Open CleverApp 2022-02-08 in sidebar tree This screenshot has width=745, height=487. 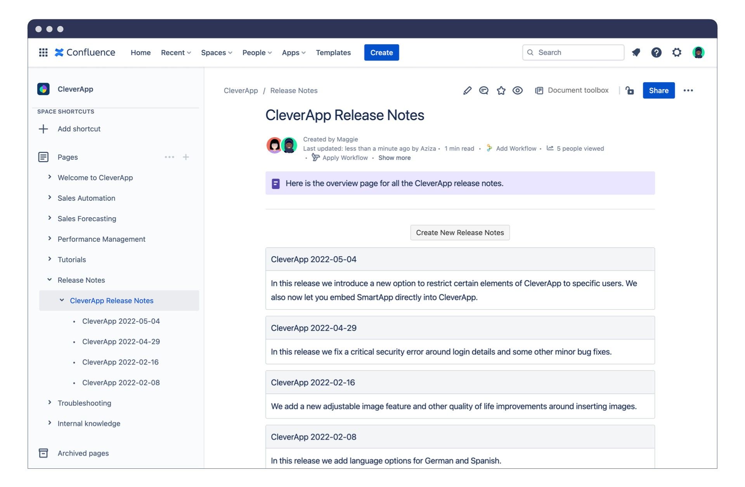(x=121, y=383)
